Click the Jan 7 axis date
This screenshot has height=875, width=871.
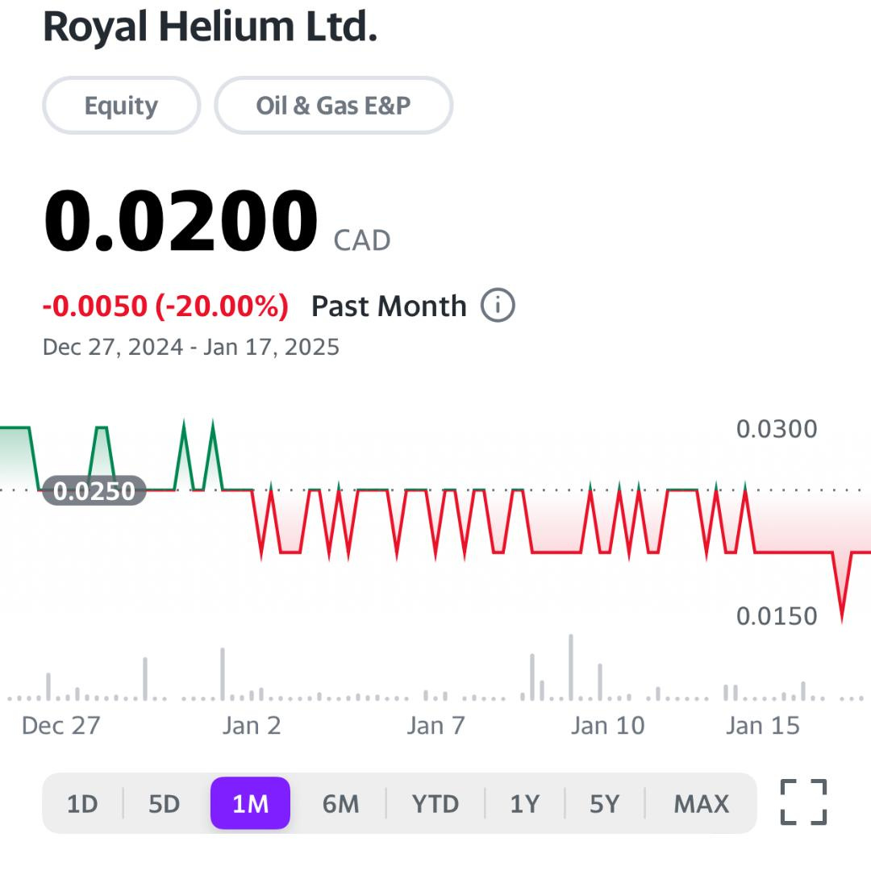click(435, 726)
